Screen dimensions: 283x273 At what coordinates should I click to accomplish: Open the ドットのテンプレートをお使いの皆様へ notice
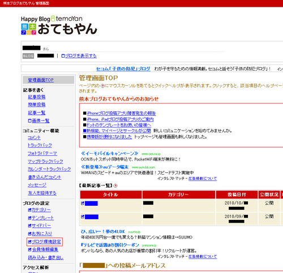pyautogui.click(x=119, y=125)
